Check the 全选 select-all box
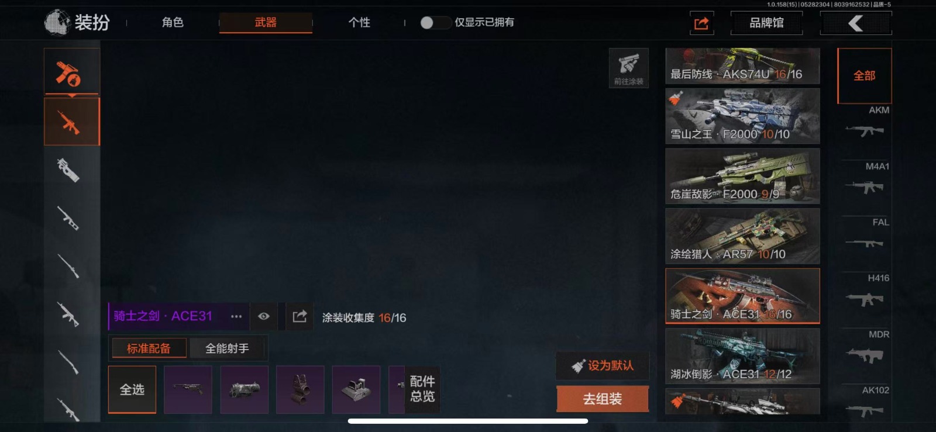This screenshot has width=936, height=432. (132, 389)
